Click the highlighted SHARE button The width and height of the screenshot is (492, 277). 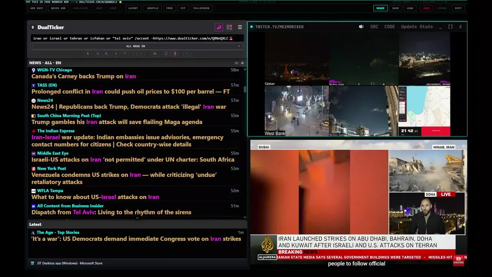click(x=380, y=8)
